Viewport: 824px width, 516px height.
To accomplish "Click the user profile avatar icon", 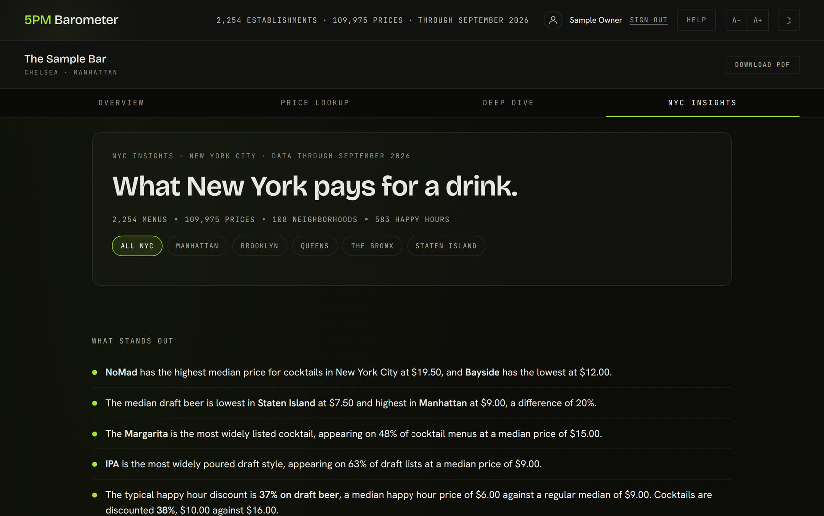I will (553, 20).
